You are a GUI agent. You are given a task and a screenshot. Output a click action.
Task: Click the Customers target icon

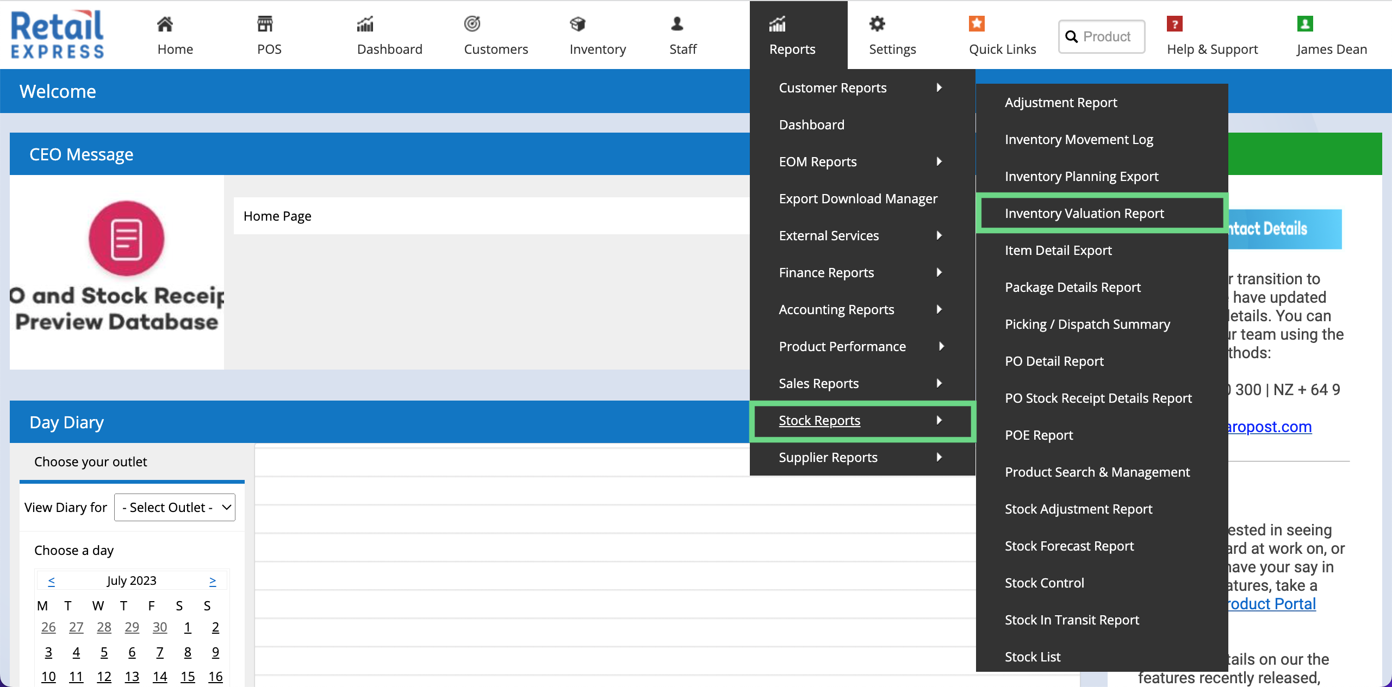[472, 24]
